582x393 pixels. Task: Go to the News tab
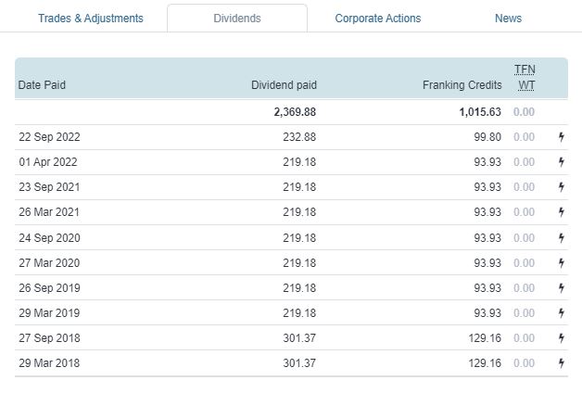(508, 19)
